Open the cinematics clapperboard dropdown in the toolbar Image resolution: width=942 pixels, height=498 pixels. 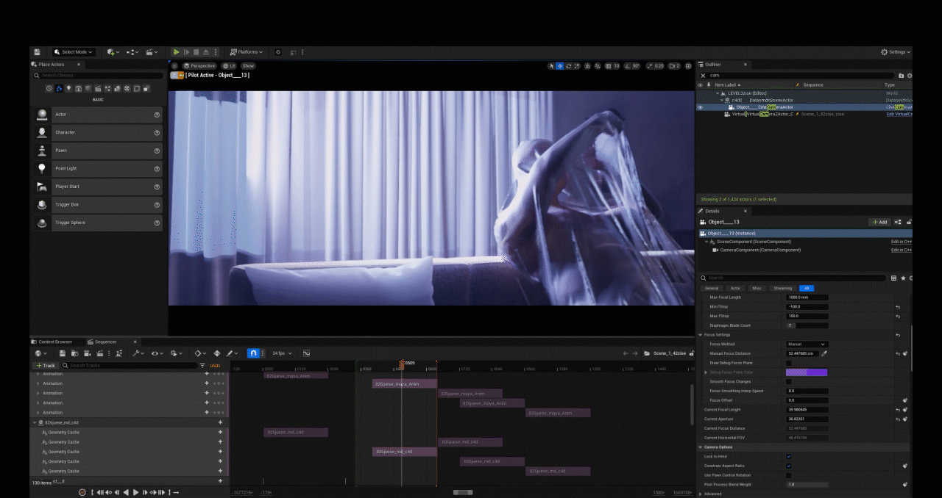(152, 52)
